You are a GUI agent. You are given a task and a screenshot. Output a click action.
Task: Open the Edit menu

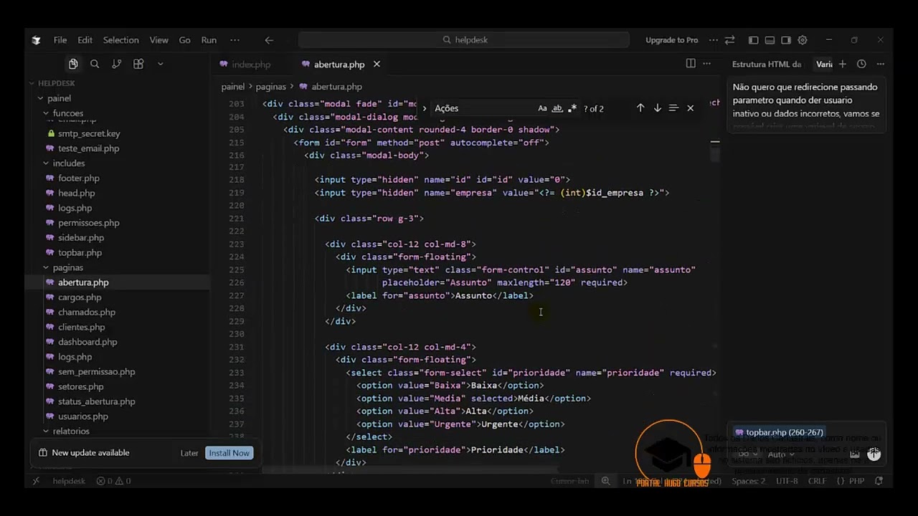point(85,40)
